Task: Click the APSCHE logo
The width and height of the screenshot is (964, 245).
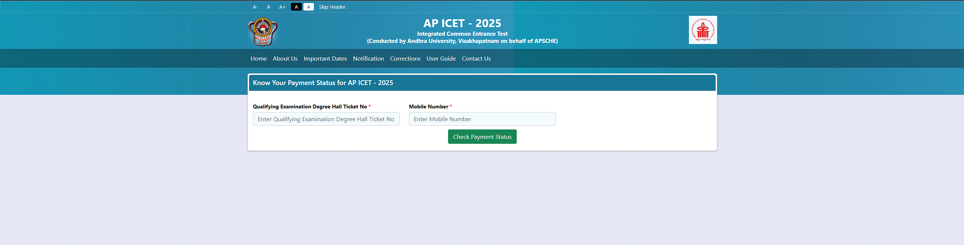Action: click(x=703, y=30)
